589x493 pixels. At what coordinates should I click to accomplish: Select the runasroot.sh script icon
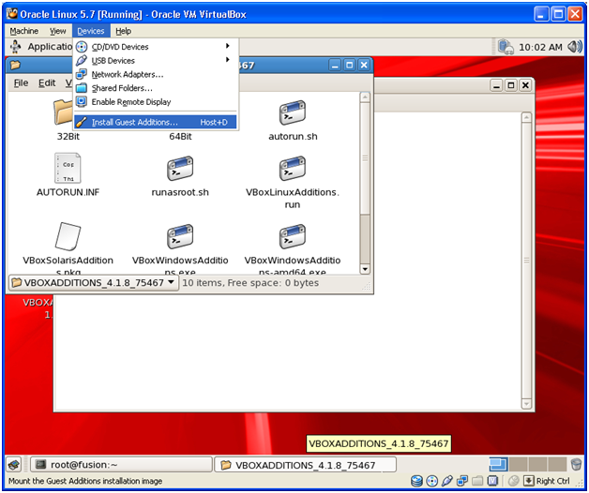[x=180, y=169]
